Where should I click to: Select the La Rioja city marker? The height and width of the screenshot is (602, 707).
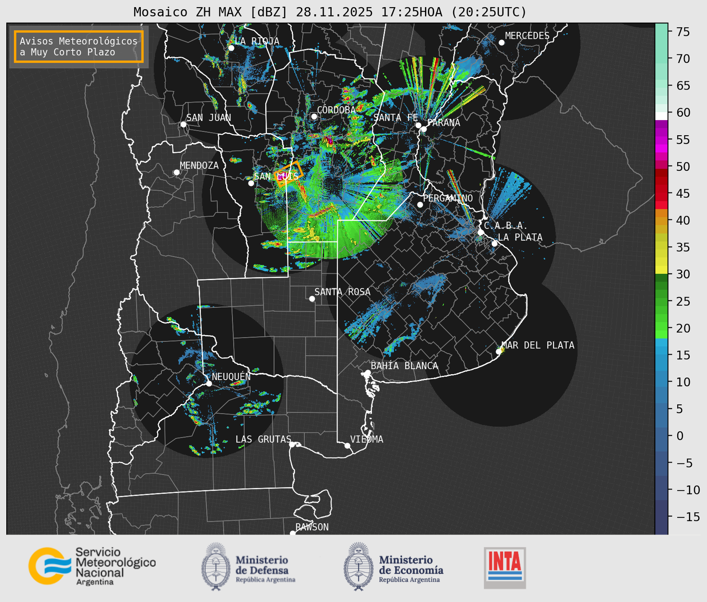231,48
